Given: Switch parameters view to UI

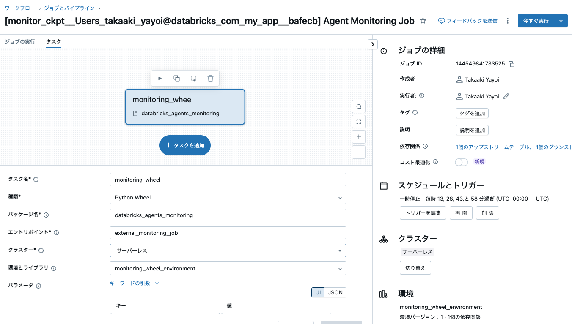Looking at the screenshot, I should (x=318, y=292).
